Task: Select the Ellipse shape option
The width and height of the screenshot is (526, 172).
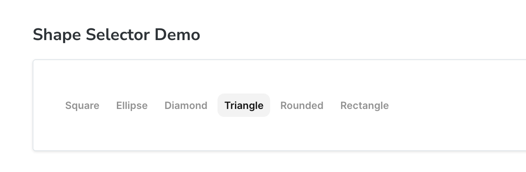Action: tap(132, 106)
